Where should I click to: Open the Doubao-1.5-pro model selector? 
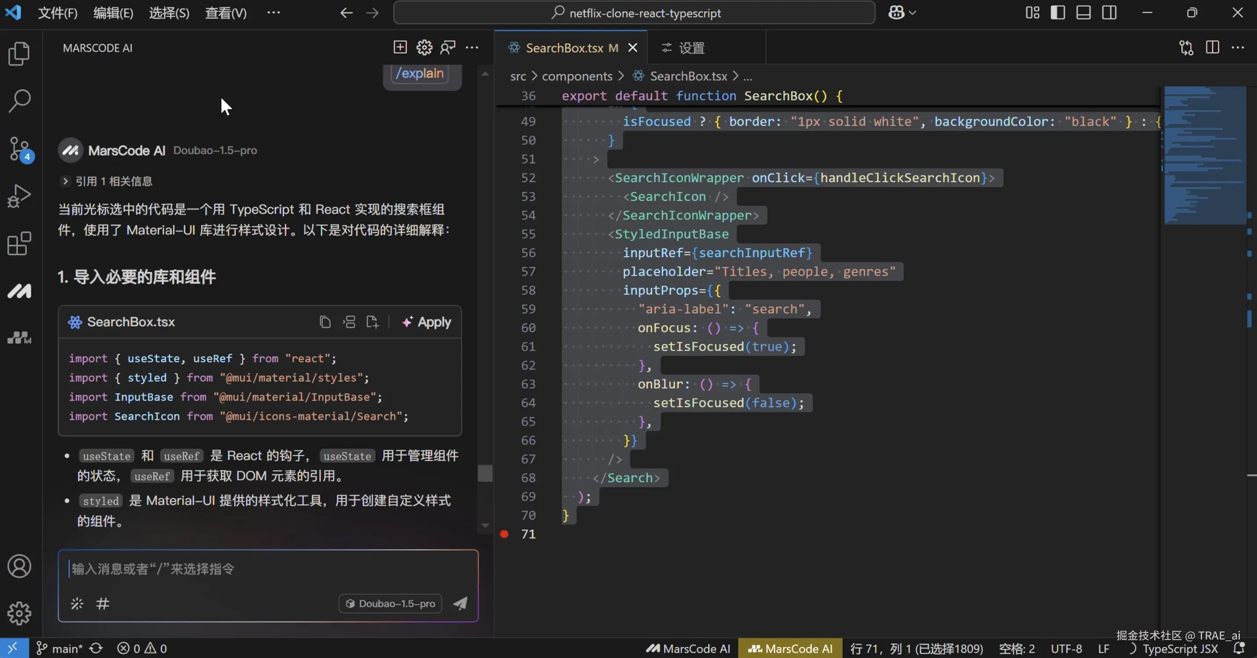tap(390, 604)
